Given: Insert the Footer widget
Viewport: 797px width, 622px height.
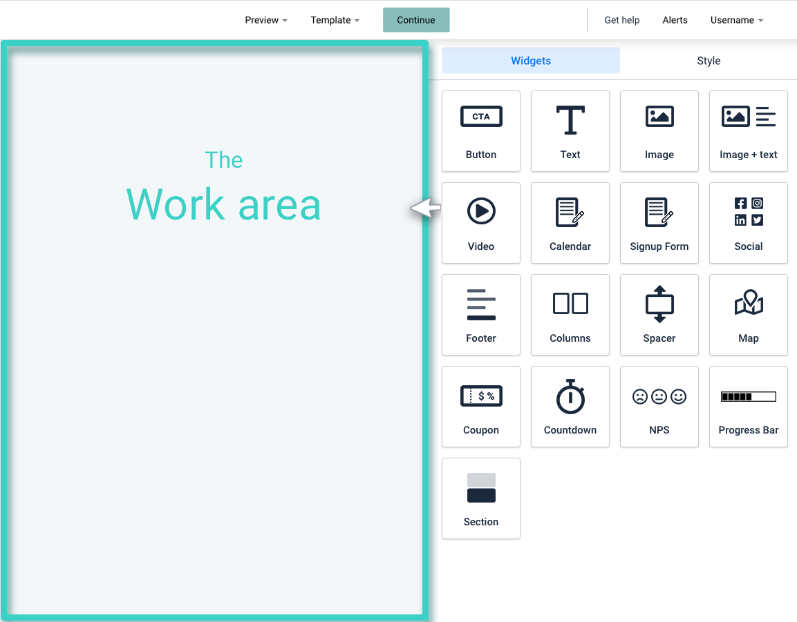Looking at the screenshot, I should pos(481,315).
